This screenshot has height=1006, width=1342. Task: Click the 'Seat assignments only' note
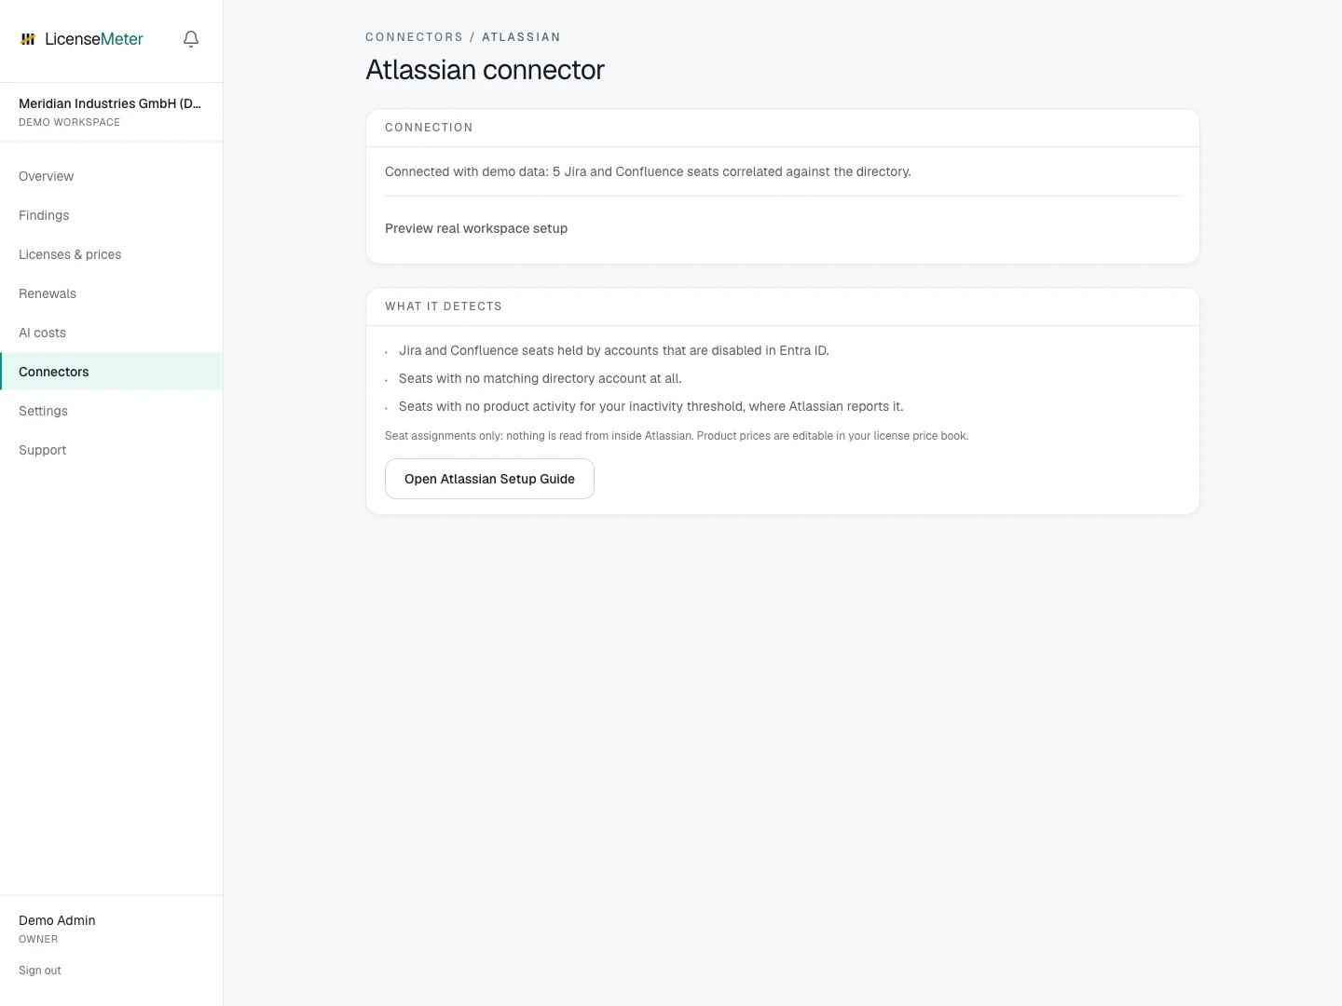(677, 436)
